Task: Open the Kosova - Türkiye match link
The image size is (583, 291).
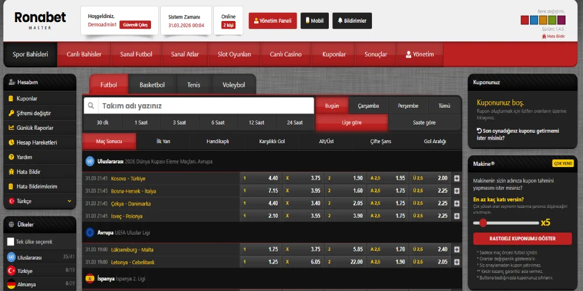Action: [128, 179]
